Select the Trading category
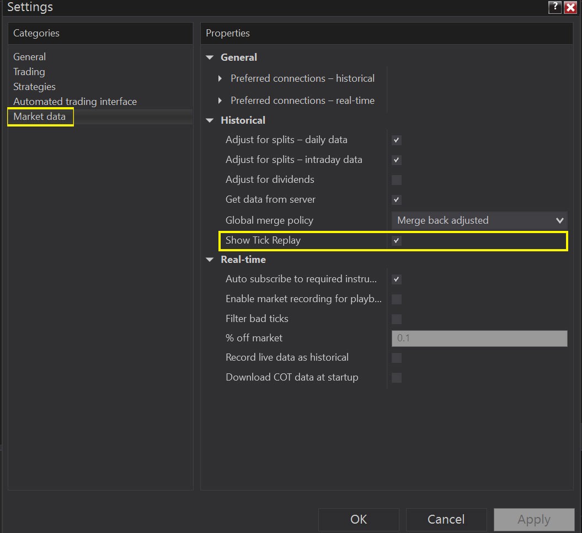Screen dimensions: 582x533 click(x=29, y=71)
